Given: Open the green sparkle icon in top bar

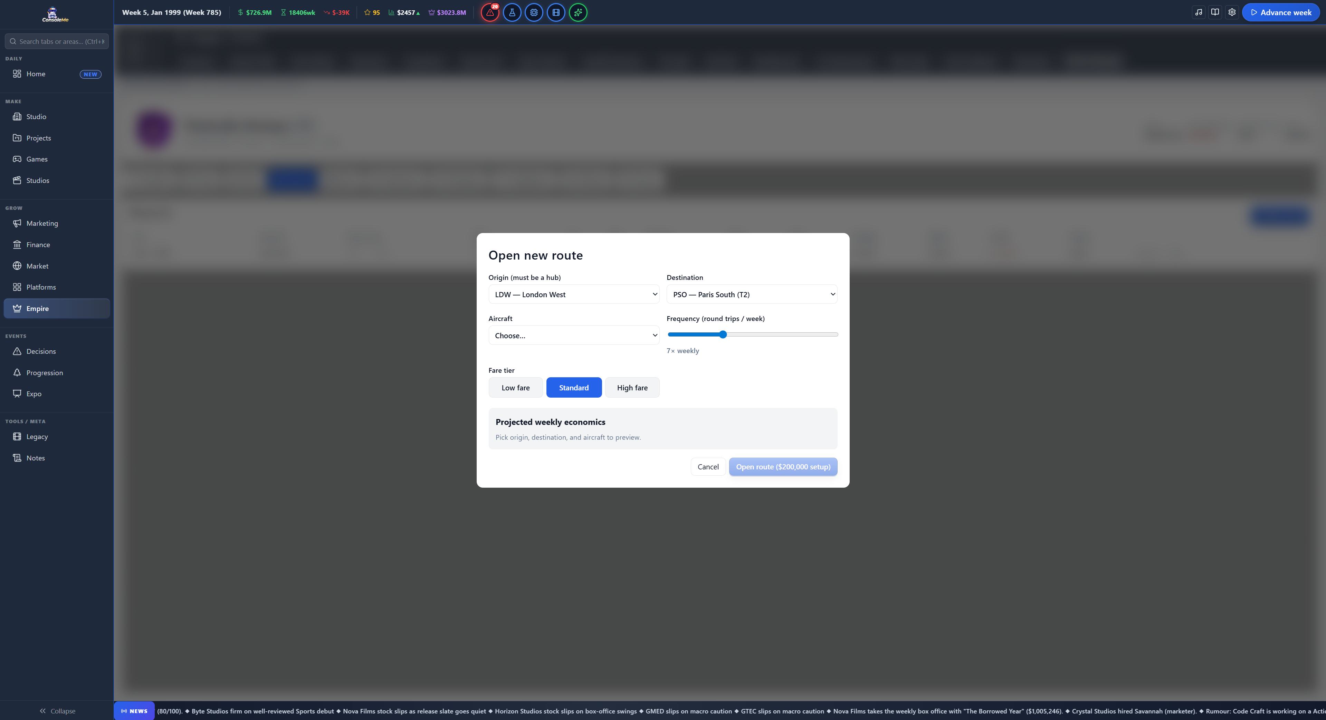Looking at the screenshot, I should point(578,12).
